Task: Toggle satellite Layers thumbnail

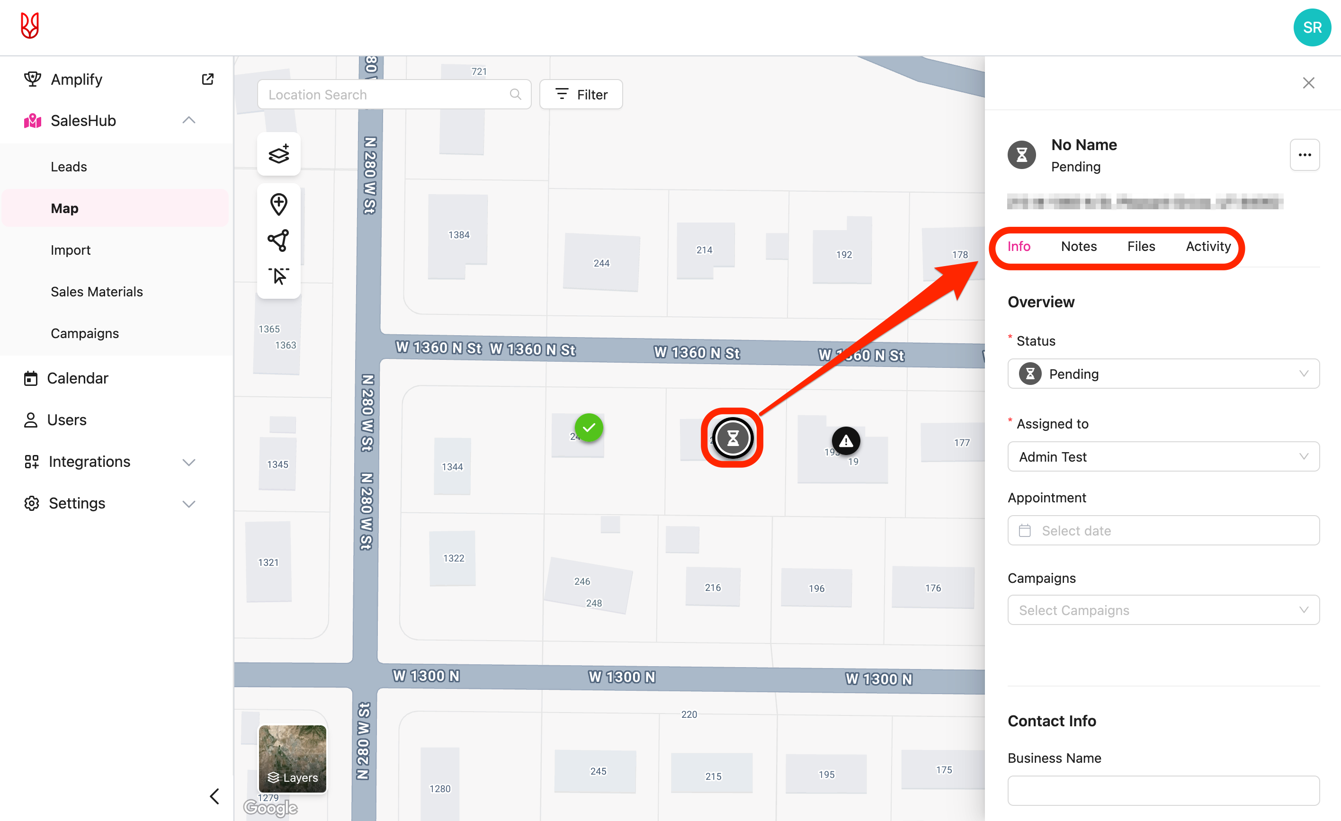Action: tap(292, 759)
